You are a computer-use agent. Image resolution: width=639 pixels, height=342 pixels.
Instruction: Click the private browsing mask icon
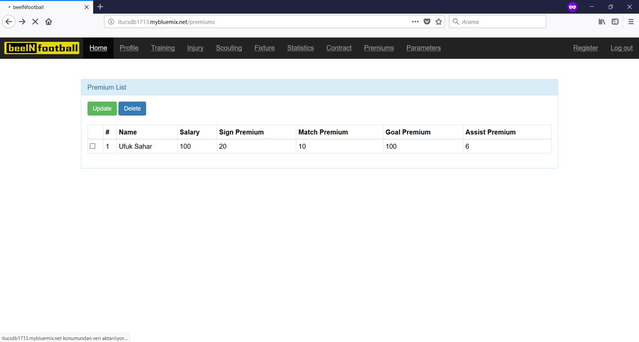[572, 7]
